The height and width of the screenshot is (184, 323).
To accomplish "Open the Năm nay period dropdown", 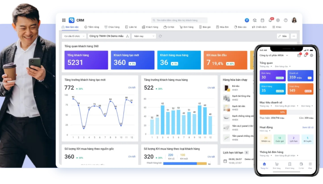I will coord(143,36).
